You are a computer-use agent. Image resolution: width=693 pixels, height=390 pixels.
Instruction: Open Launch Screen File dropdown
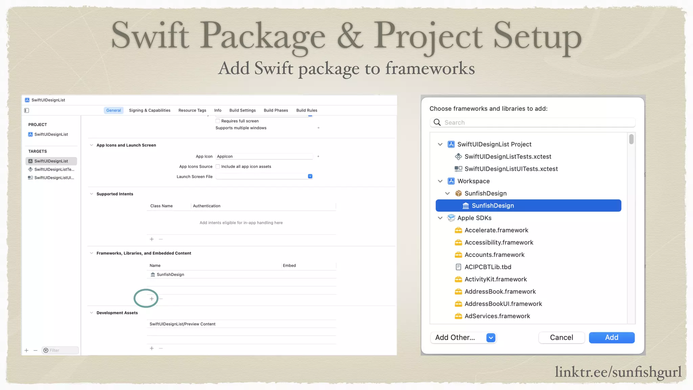point(310,176)
